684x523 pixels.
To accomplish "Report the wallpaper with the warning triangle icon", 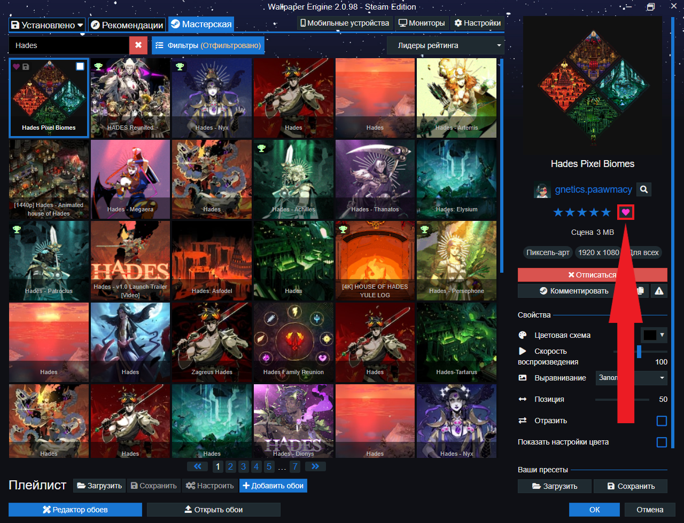I will (x=659, y=291).
